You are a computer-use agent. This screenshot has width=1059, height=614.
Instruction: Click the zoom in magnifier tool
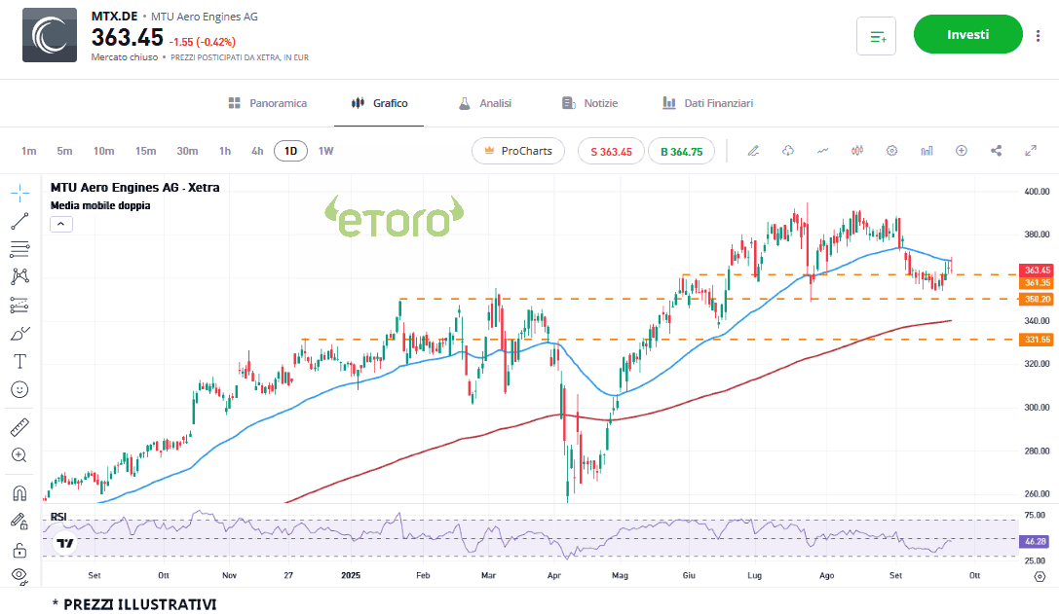click(19, 455)
